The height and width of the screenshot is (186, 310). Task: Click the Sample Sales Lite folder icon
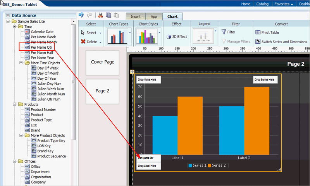(14, 21)
